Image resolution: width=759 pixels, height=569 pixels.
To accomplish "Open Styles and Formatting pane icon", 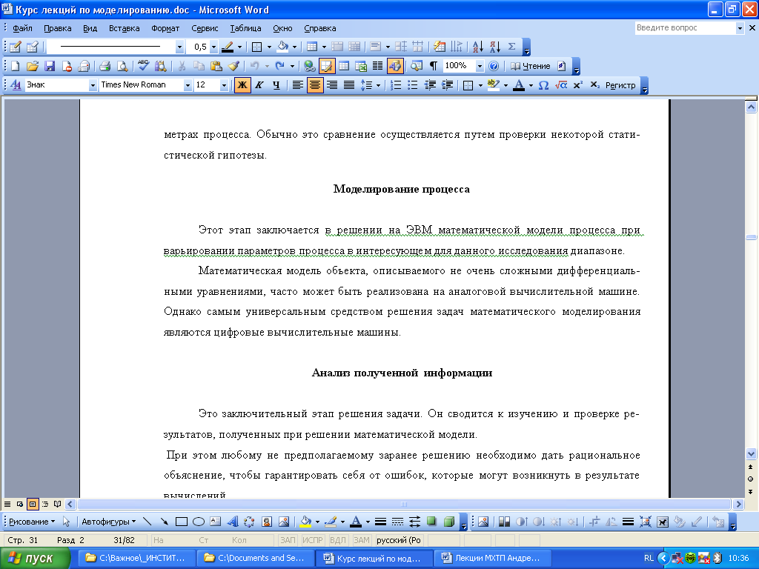I will point(16,85).
